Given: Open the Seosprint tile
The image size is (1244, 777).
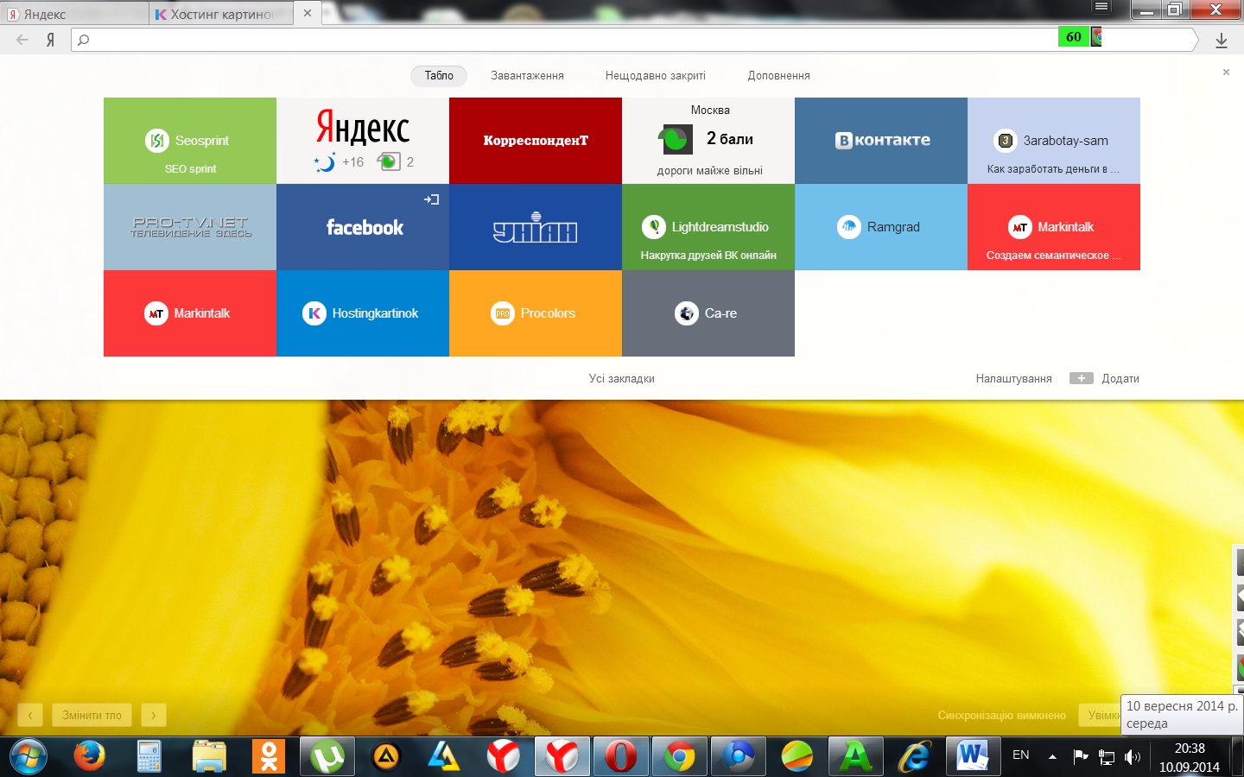Looking at the screenshot, I should point(190,141).
